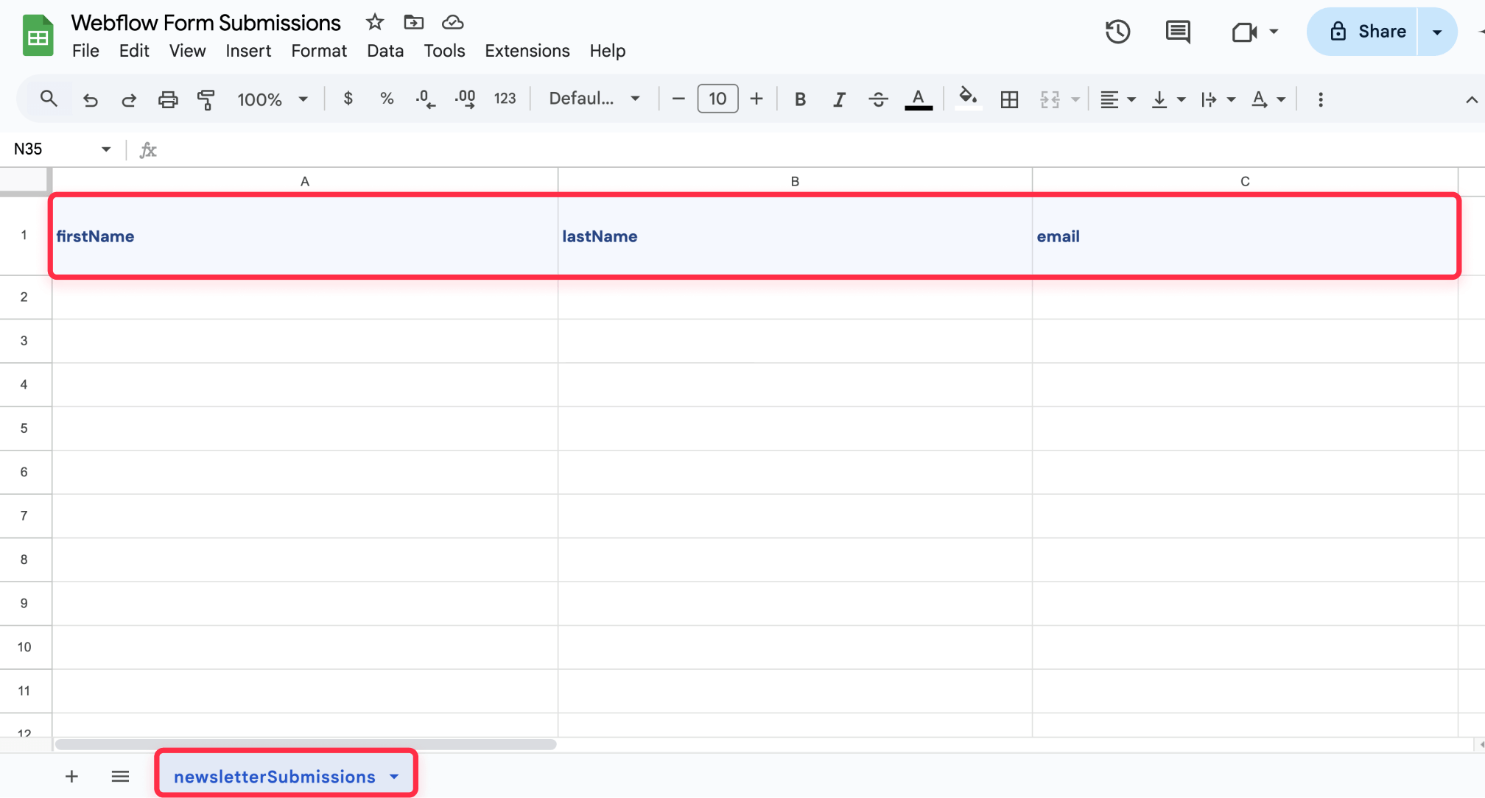The image size is (1485, 798).
Task: Decrease font size with minus button
Action: click(678, 99)
